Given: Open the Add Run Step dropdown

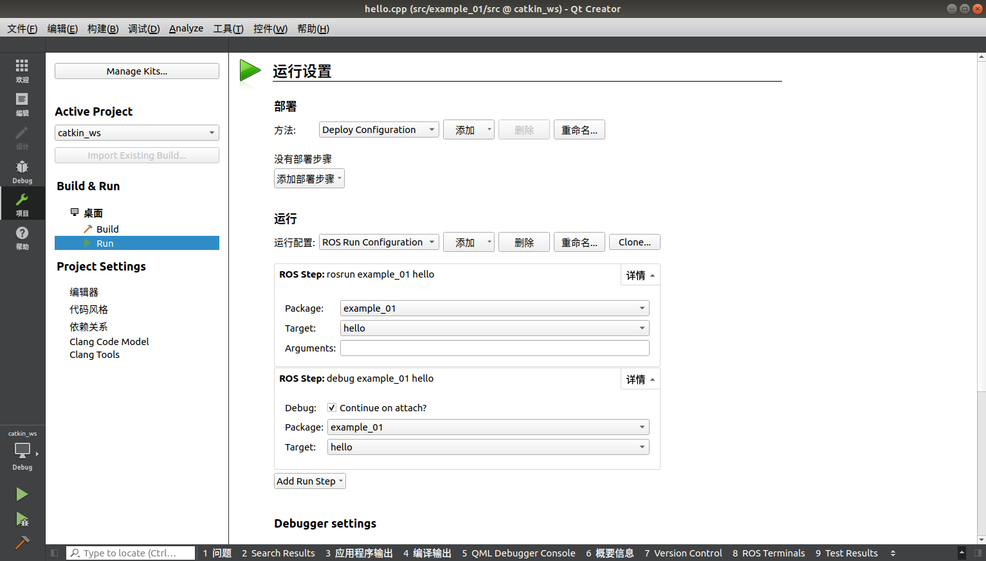Looking at the screenshot, I should tap(309, 481).
